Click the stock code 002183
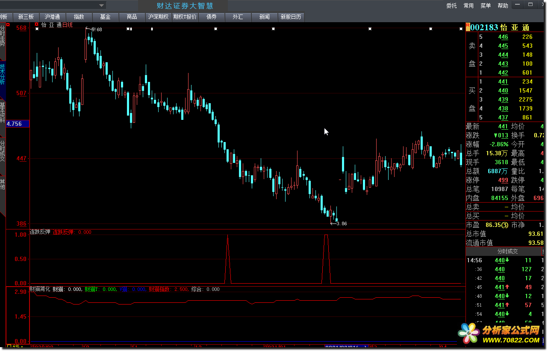The height and width of the screenshot is (351, 548). [x=485, y=27]
